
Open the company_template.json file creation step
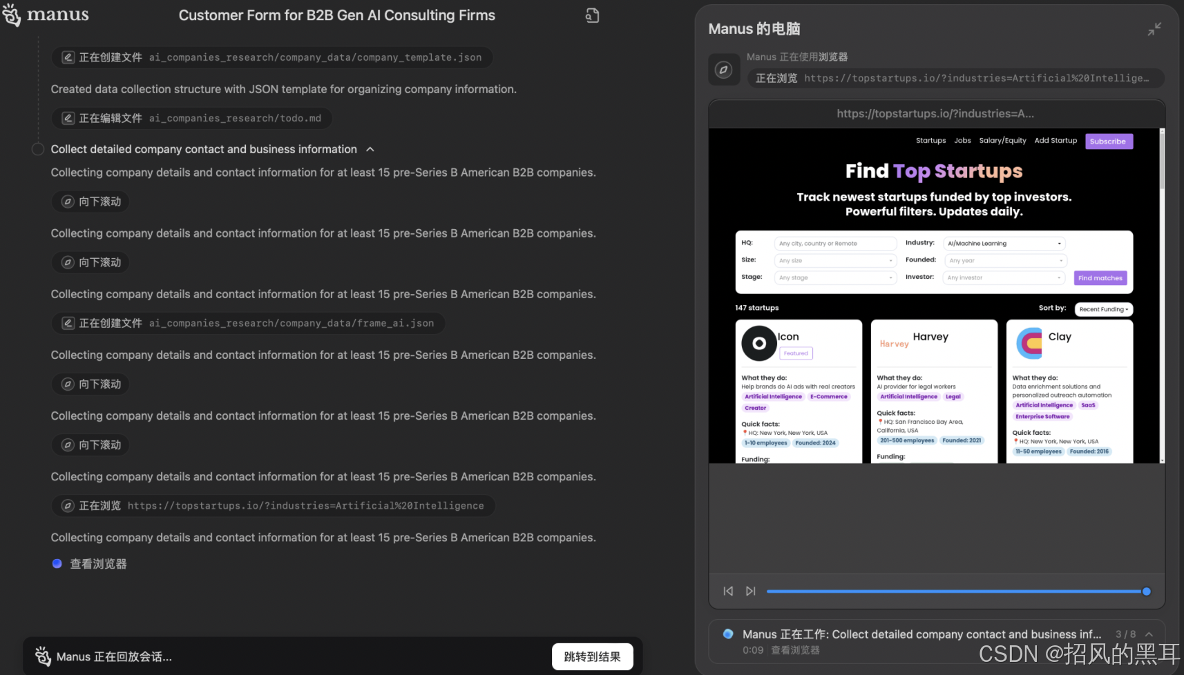click(272, 57)
